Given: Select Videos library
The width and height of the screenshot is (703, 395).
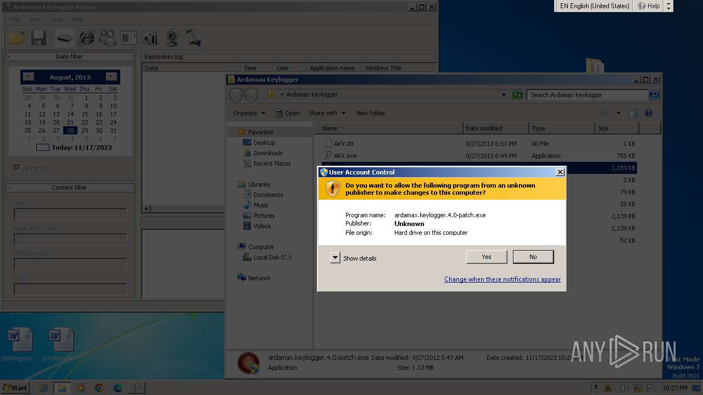Looking at the screenshot, I should (262, 226).
